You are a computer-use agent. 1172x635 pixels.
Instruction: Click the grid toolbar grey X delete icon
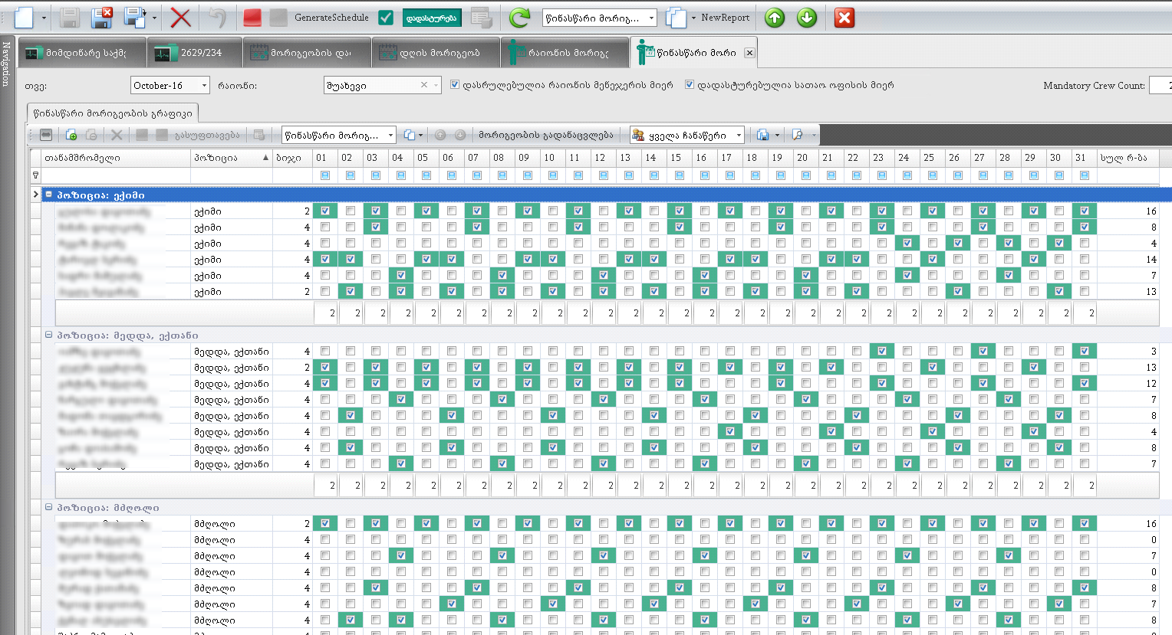(x=117, y=135)
